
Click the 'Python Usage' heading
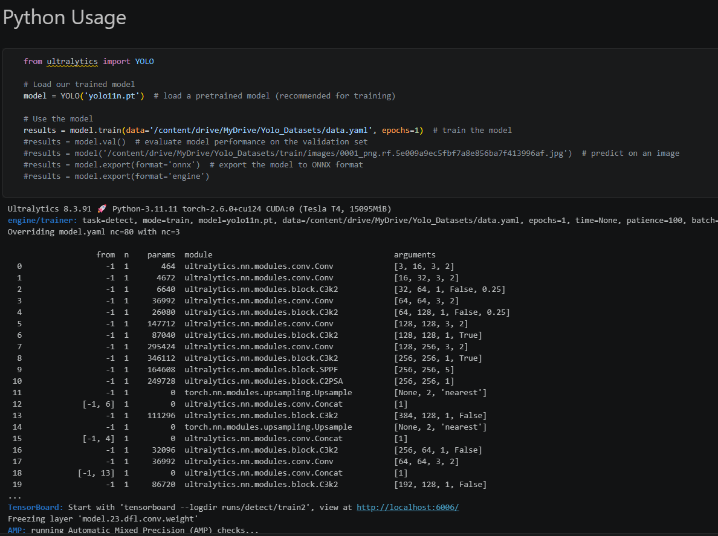click(65, 18)
